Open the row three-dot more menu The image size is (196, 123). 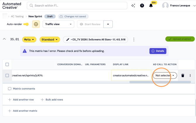coord(190,75)
